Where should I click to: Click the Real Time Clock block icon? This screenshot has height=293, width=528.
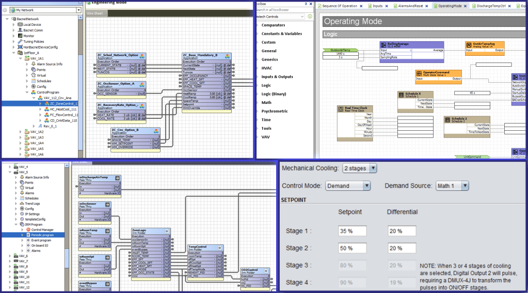tap(341, 109)
